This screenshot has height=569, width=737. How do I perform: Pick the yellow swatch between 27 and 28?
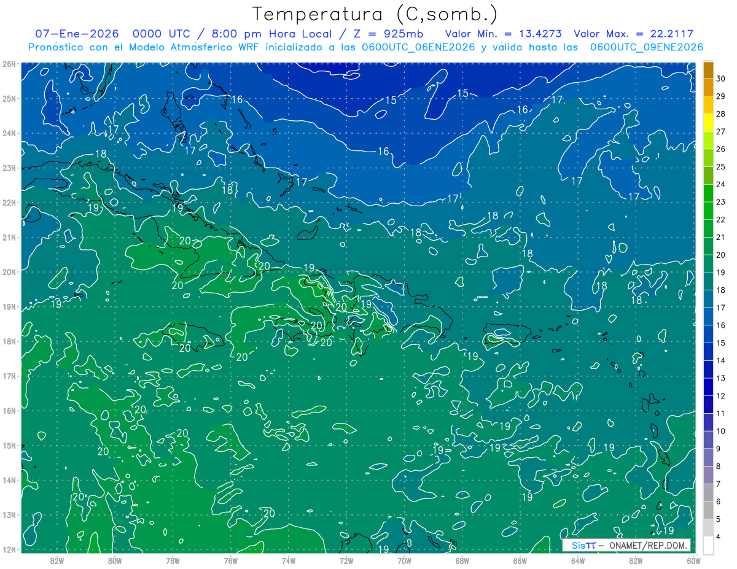coord(708,123)
